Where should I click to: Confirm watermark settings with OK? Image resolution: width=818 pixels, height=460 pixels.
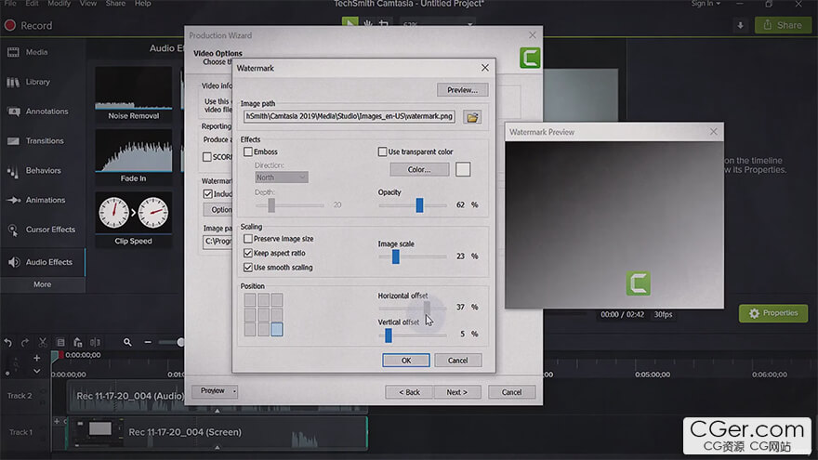click(x=406, y=361)
